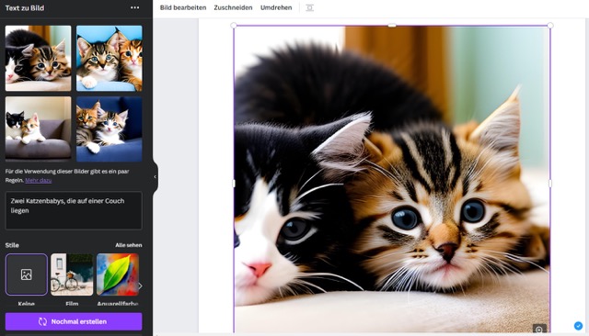Click the top-left corner handle of the image

[234, 26]
